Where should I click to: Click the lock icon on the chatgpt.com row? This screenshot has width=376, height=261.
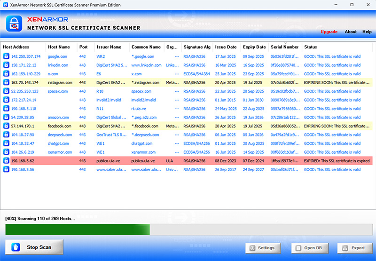6,143
